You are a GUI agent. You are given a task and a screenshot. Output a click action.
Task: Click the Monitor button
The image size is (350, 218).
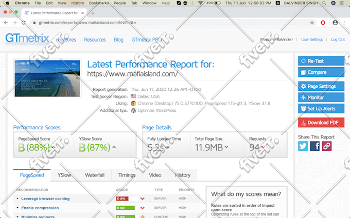pos(321,97)
